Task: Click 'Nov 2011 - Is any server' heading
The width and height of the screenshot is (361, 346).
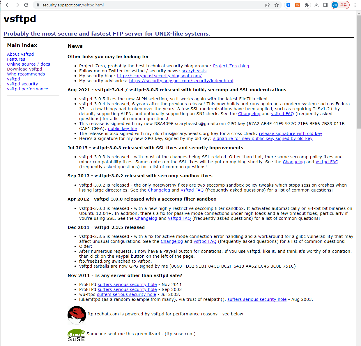Action: (x=125, y=275)
